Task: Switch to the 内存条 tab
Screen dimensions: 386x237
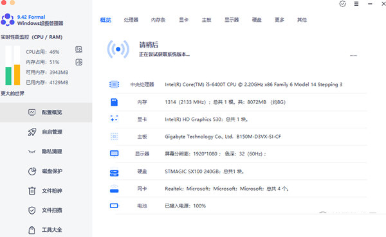Action: (158, 20)
